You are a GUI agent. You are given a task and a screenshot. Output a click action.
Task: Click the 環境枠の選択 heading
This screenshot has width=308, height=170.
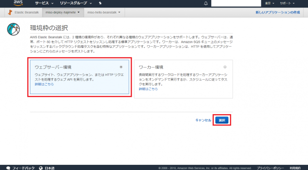click(49, 28)
